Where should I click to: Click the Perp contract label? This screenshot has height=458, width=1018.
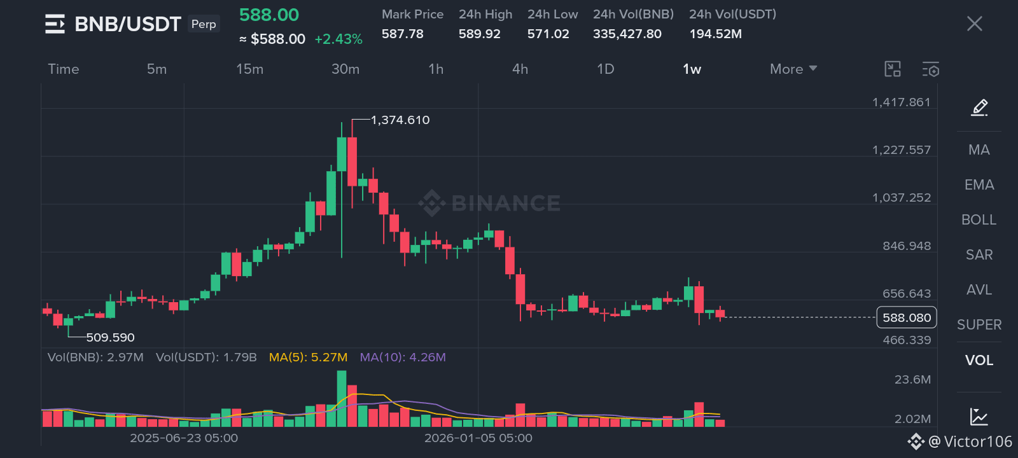pyautogui.click(x=204, y=24)
